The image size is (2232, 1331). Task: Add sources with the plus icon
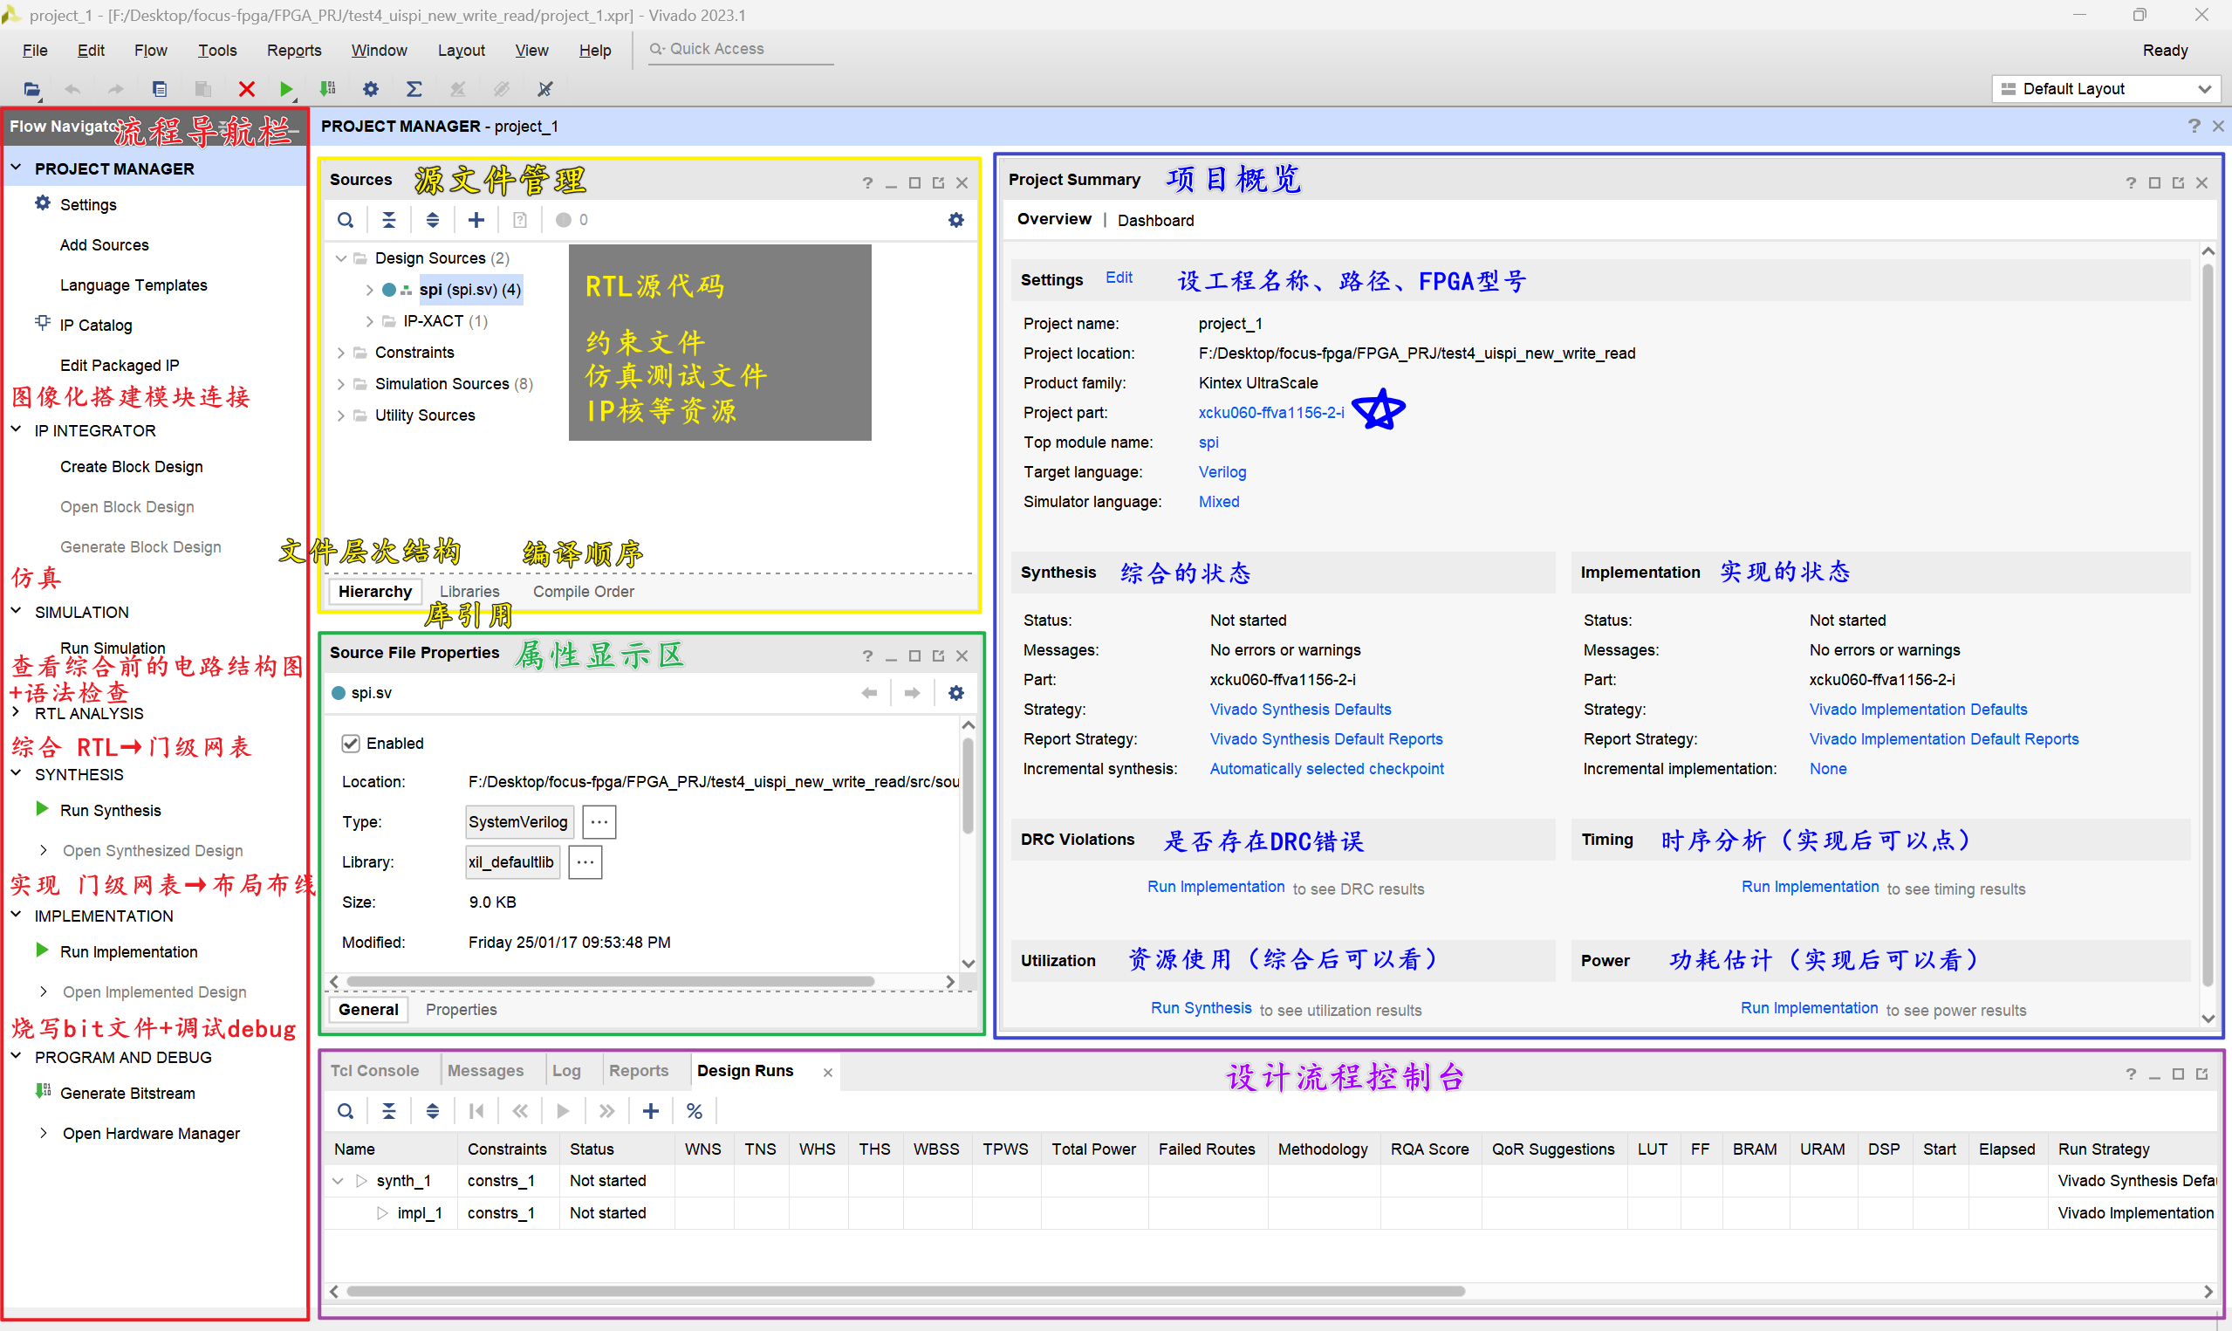477,220
